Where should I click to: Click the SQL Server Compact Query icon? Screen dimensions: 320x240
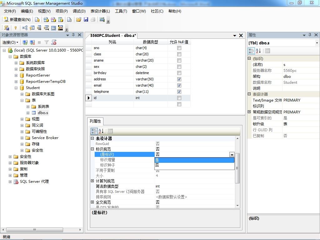[x=69, y=19]
